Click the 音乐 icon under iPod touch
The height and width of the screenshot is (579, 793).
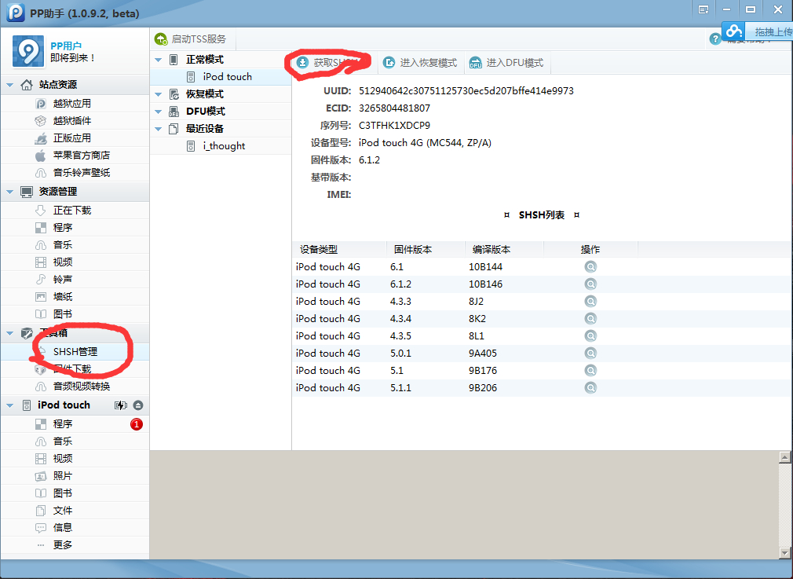41,442
